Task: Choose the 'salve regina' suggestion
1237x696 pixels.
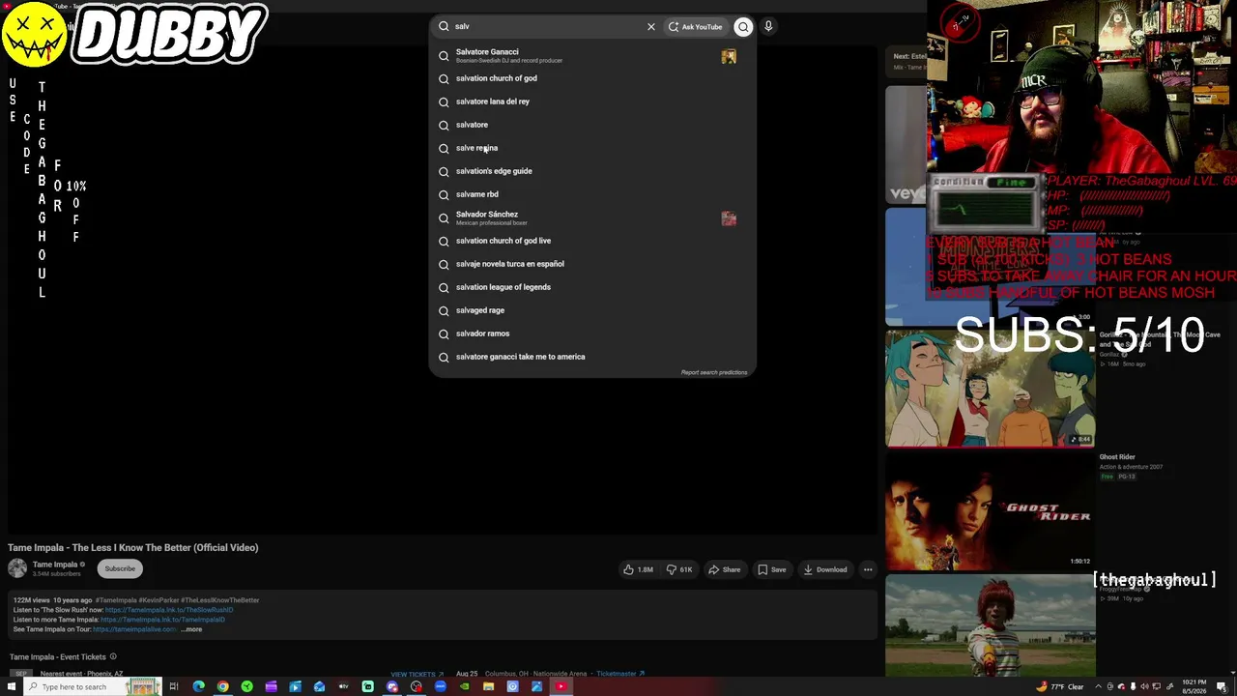Action: click(592, 148)
